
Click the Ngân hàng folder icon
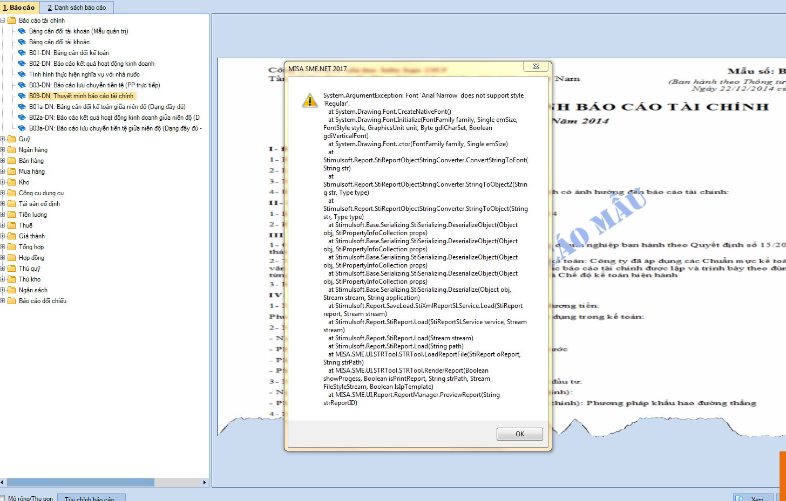(x=11, y=150)
